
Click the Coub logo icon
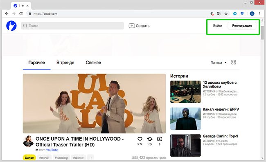pyautogui.click(x=11, y=26)
